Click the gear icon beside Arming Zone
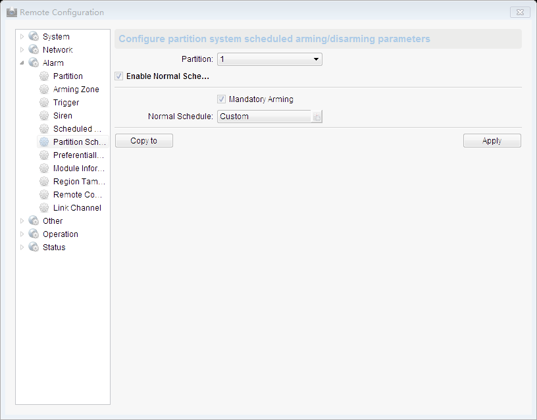 pos(44,89)
